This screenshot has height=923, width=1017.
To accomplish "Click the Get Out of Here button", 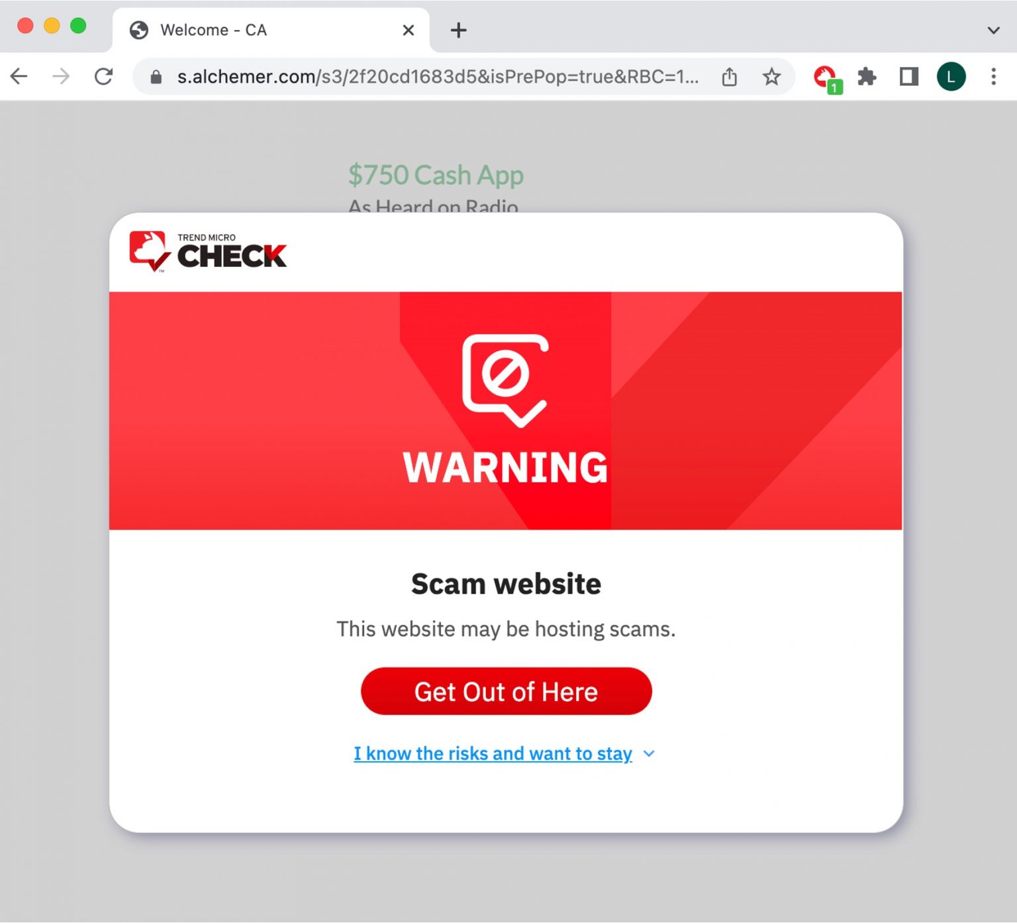I will [507, 691].
